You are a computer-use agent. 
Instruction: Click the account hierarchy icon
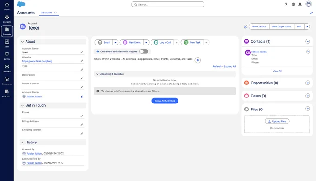(x=245, y=26)
